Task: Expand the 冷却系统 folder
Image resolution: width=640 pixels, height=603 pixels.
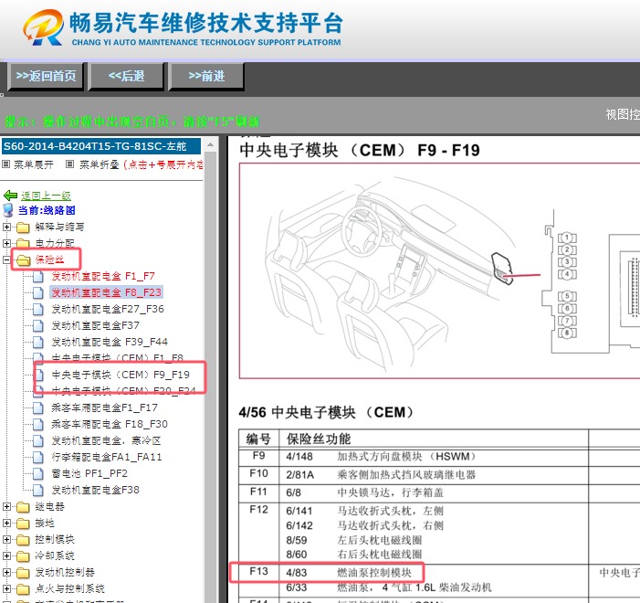Action: [6, 555]
